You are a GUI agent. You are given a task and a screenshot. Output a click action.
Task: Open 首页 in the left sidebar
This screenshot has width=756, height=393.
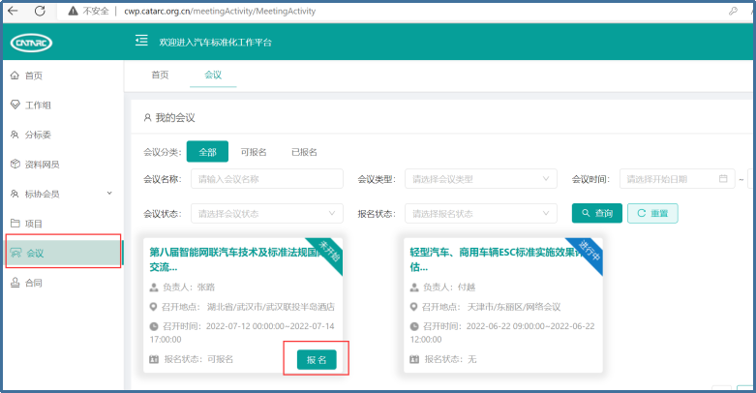pos(33,76)
